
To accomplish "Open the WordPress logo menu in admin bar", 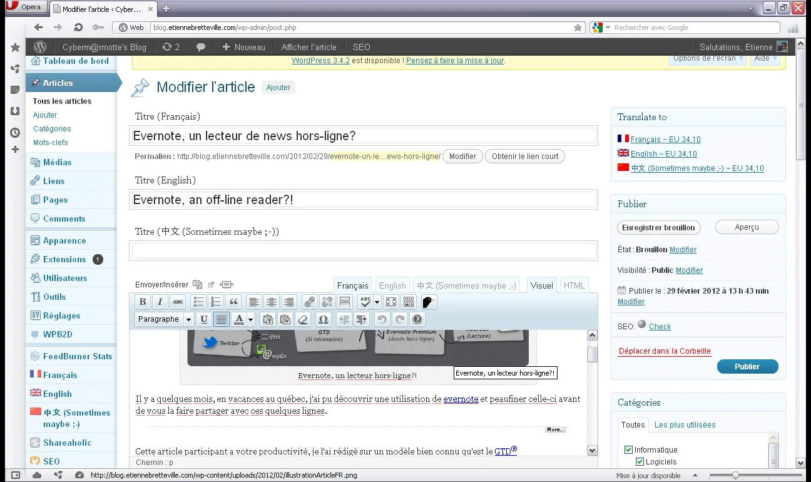I will 40,47.
